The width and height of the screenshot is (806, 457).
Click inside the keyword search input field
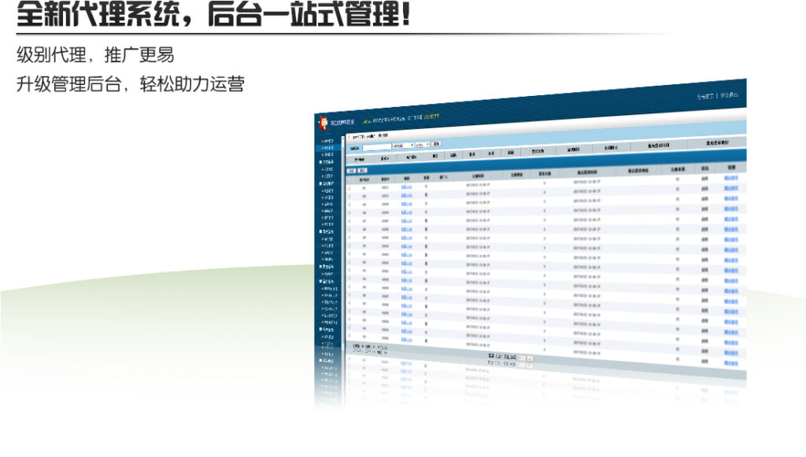[x=376, y=146]
